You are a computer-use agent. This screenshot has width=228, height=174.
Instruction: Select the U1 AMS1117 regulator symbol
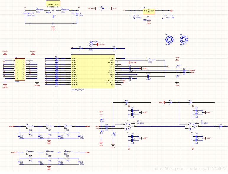coord(149,11)
